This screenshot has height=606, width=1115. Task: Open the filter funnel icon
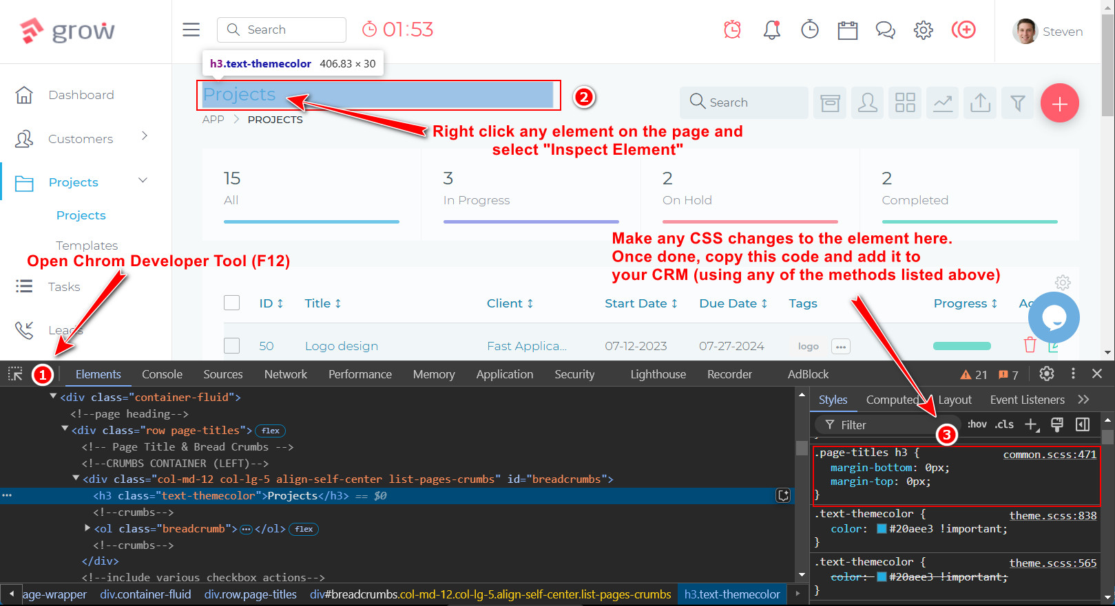[x=1017, y=103]
